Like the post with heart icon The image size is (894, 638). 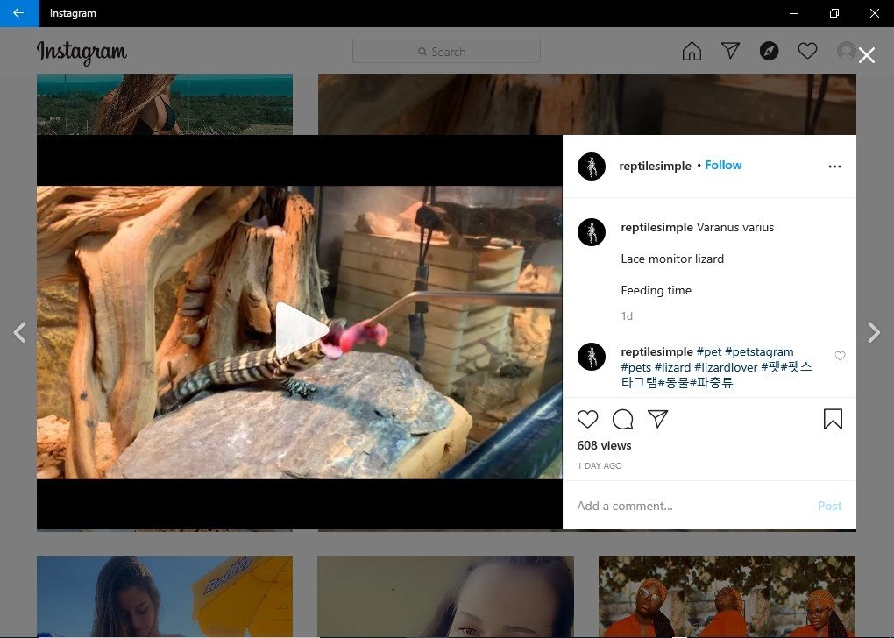click(587, 419)
